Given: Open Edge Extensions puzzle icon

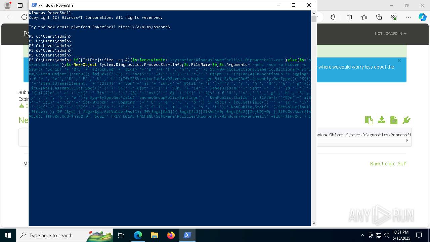Looking at the screenshot, I should pyautogui.click(x=333, y=17).
